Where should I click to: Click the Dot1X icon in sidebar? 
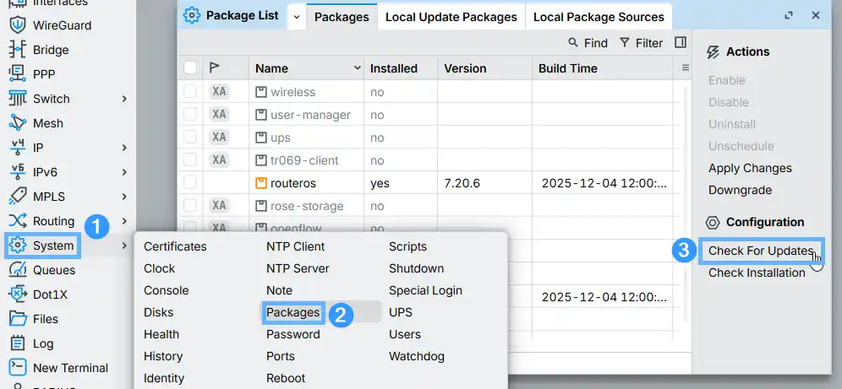pyautogui.click(x=18, y=294)
